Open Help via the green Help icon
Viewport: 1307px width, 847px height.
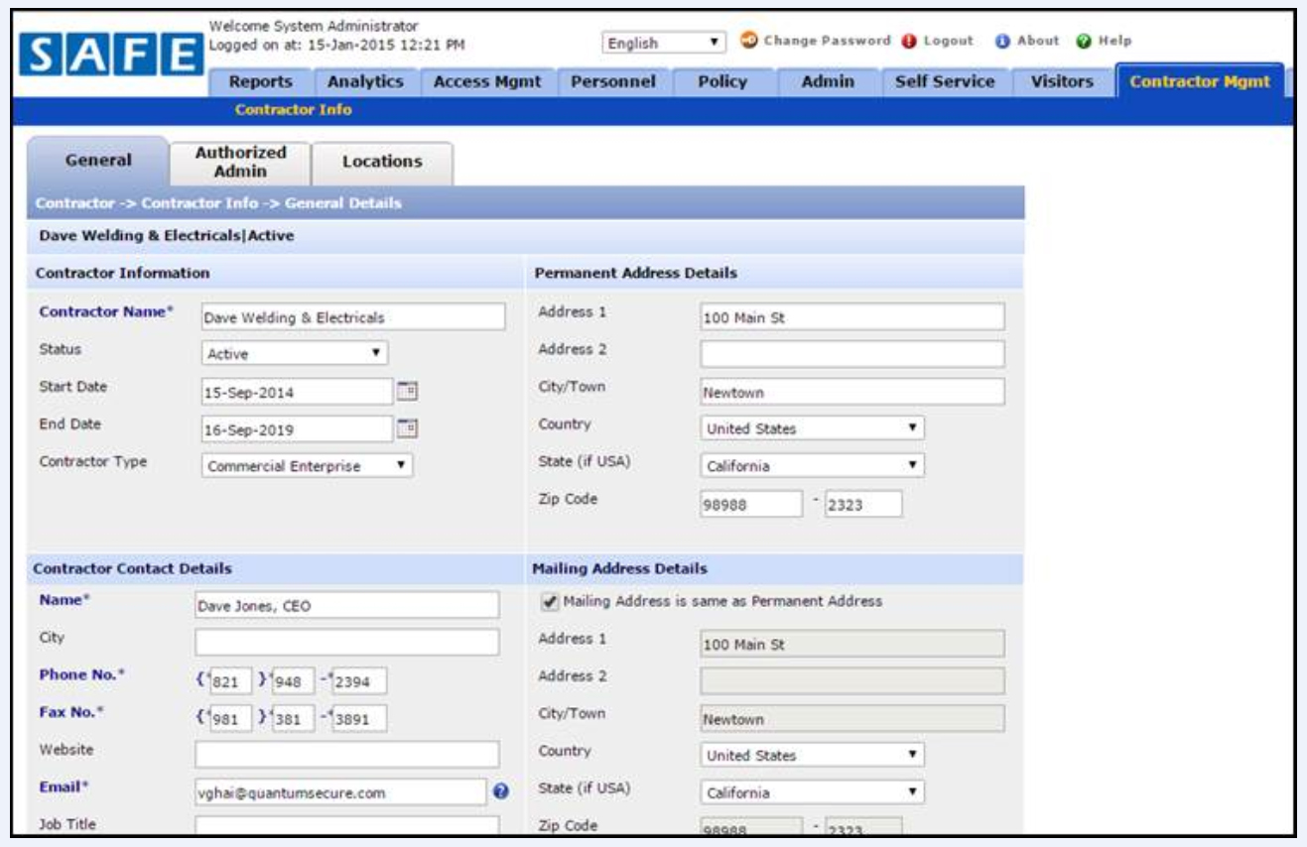point(1084,42)
